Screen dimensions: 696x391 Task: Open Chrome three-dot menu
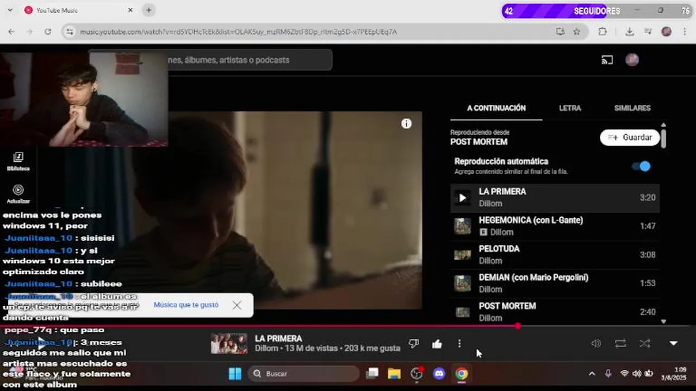pos(685,32)
